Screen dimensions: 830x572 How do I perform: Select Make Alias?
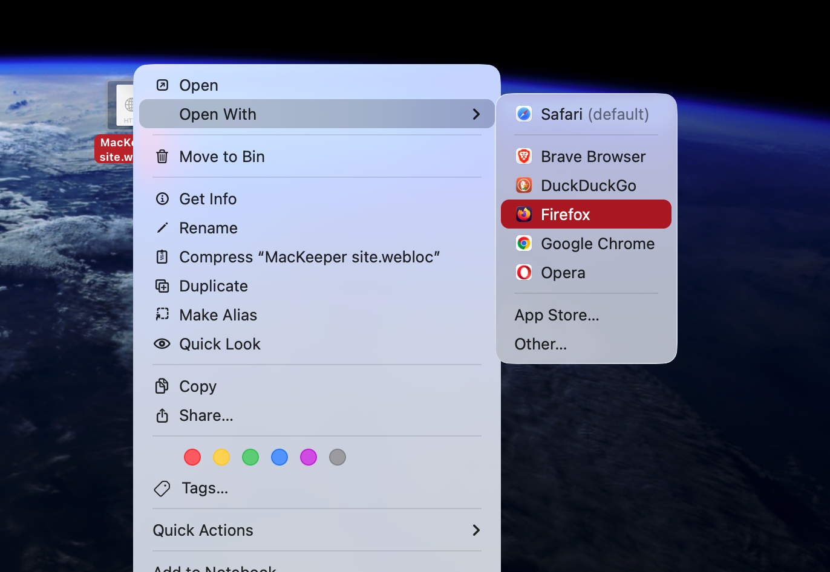[317, 315]
